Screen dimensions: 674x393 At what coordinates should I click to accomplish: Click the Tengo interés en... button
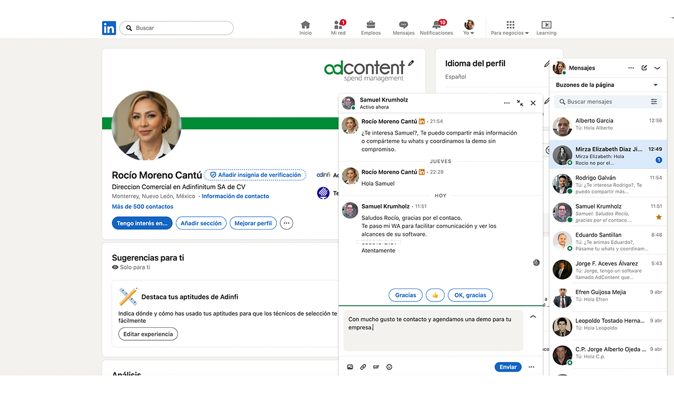(x=142, y=223)
